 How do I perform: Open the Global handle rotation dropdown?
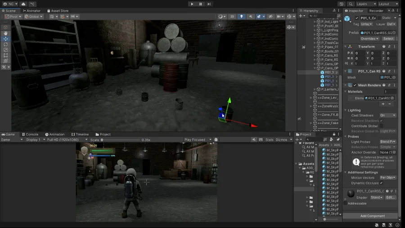coord(33,17)
